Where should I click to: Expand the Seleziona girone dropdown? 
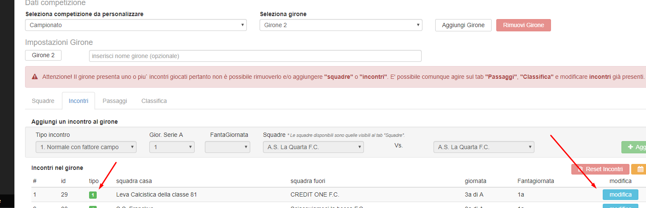click(x=341, y=25)
